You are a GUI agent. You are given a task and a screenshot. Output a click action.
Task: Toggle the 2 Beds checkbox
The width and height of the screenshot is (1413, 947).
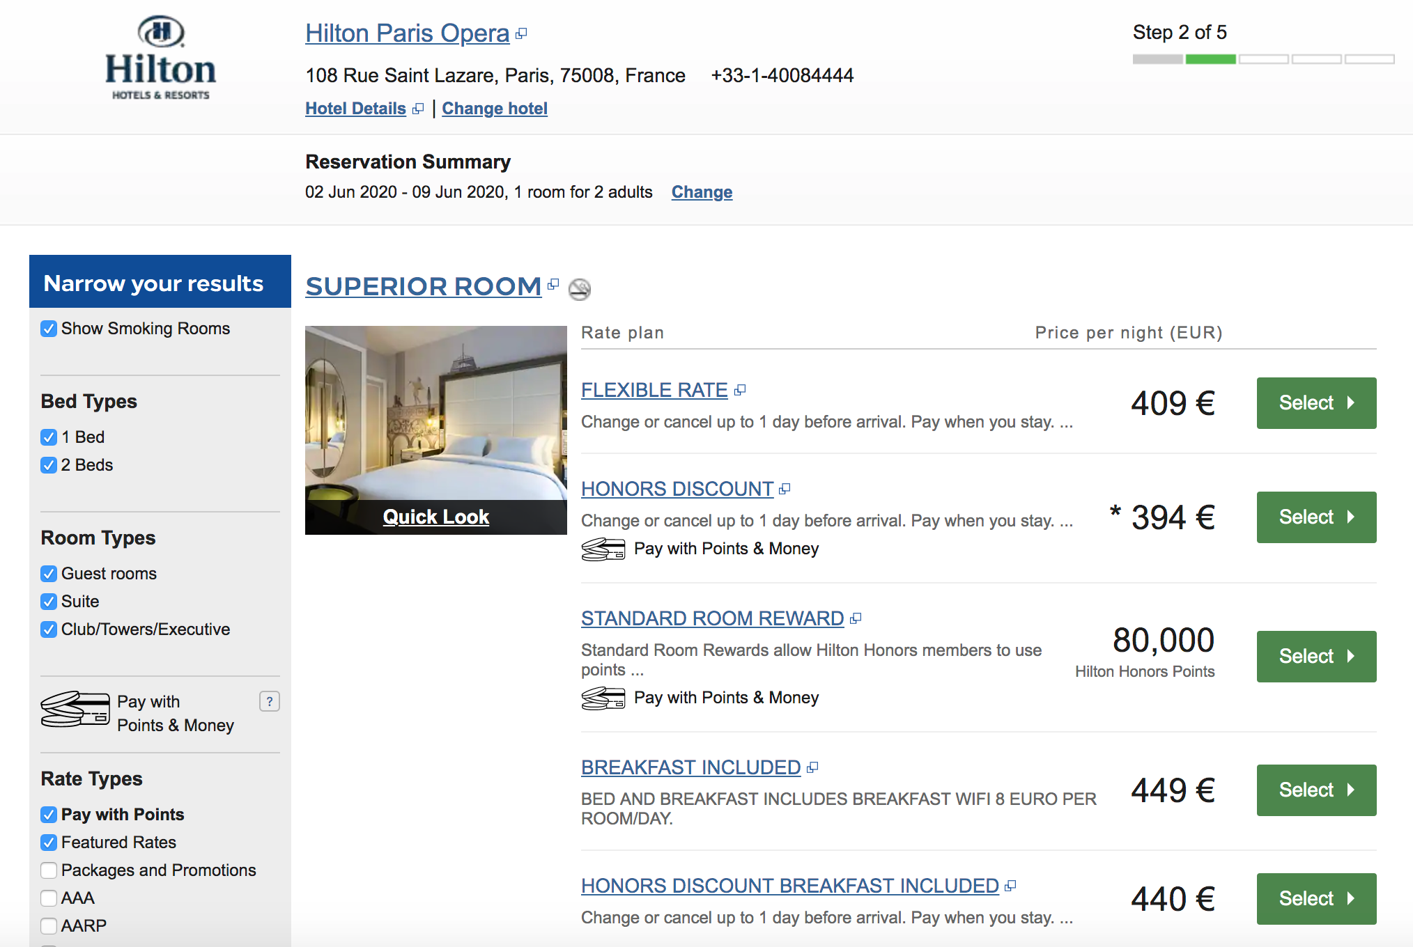pos(49,465)
